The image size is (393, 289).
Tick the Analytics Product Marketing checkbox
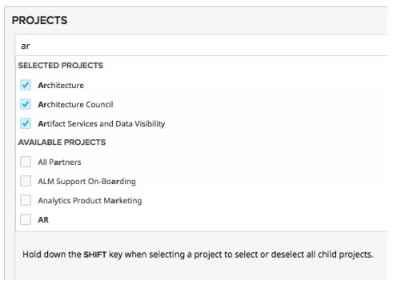coord(26,200)
